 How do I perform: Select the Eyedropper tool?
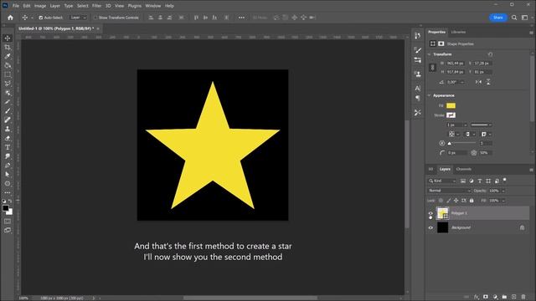click(8, 56)
